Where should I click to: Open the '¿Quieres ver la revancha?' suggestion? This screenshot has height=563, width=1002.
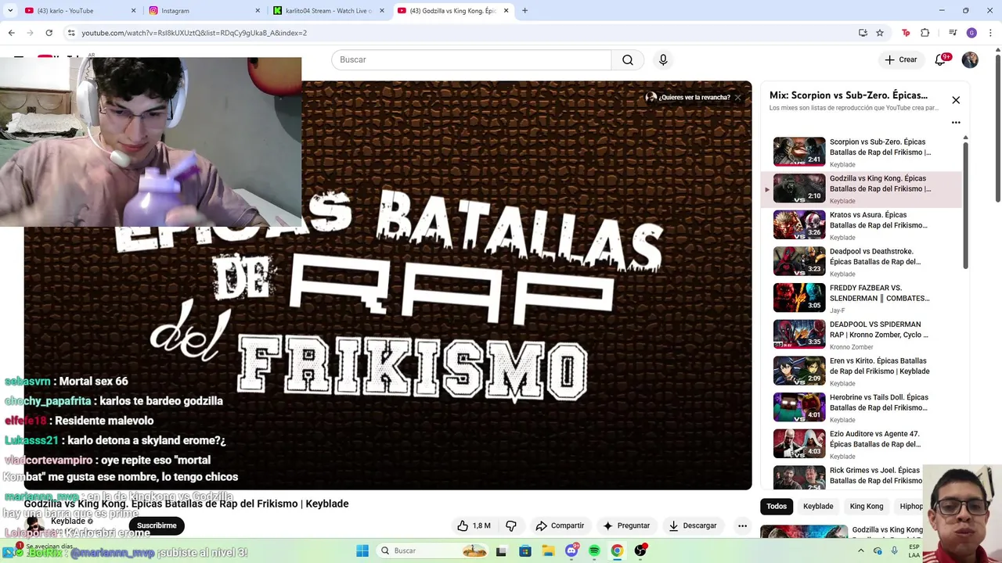[x=688, y=97]
